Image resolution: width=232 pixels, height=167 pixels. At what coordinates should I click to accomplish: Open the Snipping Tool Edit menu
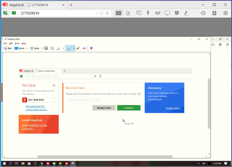pos(11,43)
